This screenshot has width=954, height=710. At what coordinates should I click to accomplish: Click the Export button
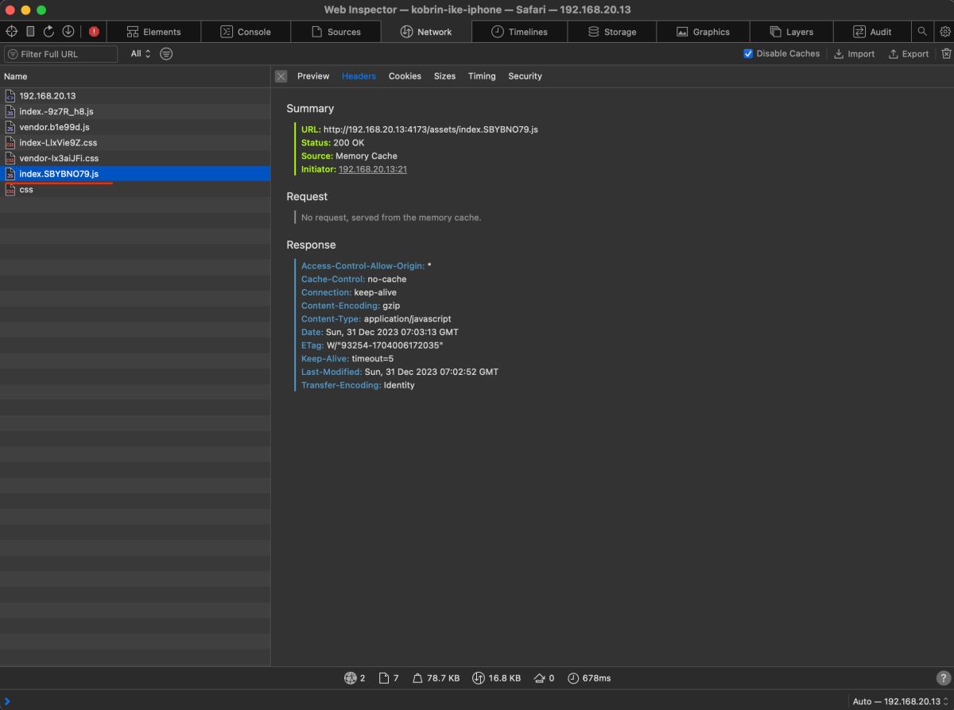(908, 54)
